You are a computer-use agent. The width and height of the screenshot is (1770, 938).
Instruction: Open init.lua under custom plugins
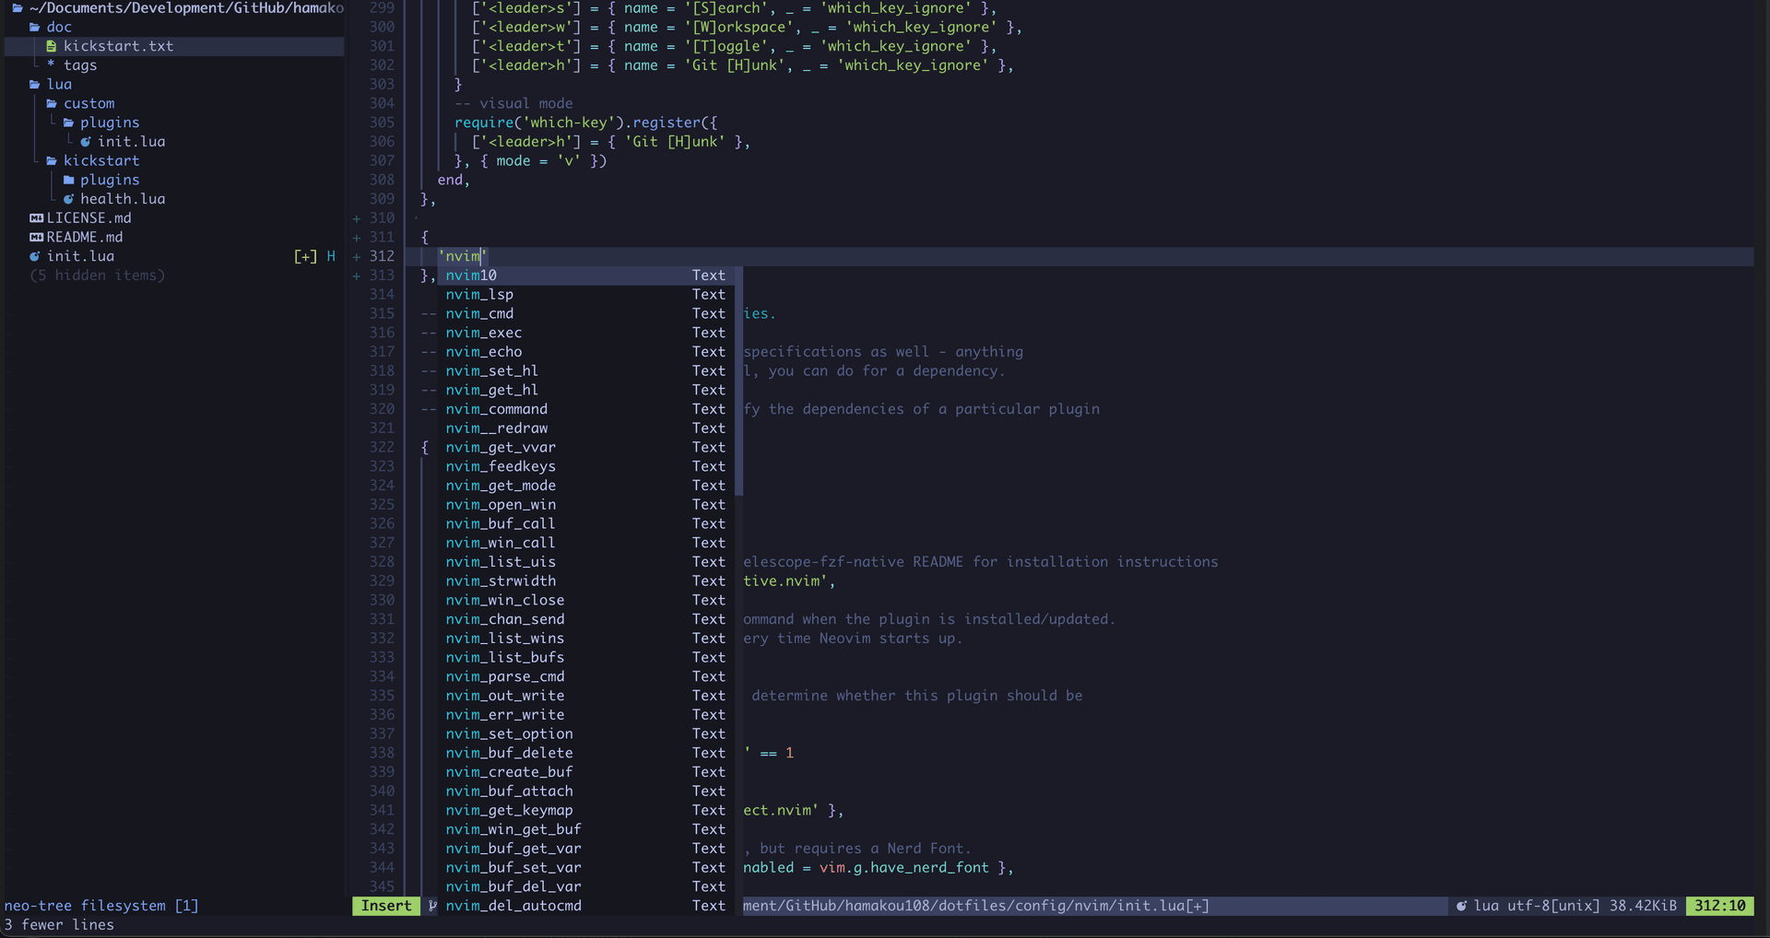(x=132, y=142)
